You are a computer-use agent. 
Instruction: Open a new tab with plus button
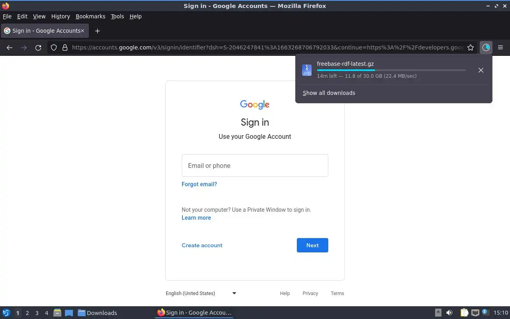coord(97,31)
